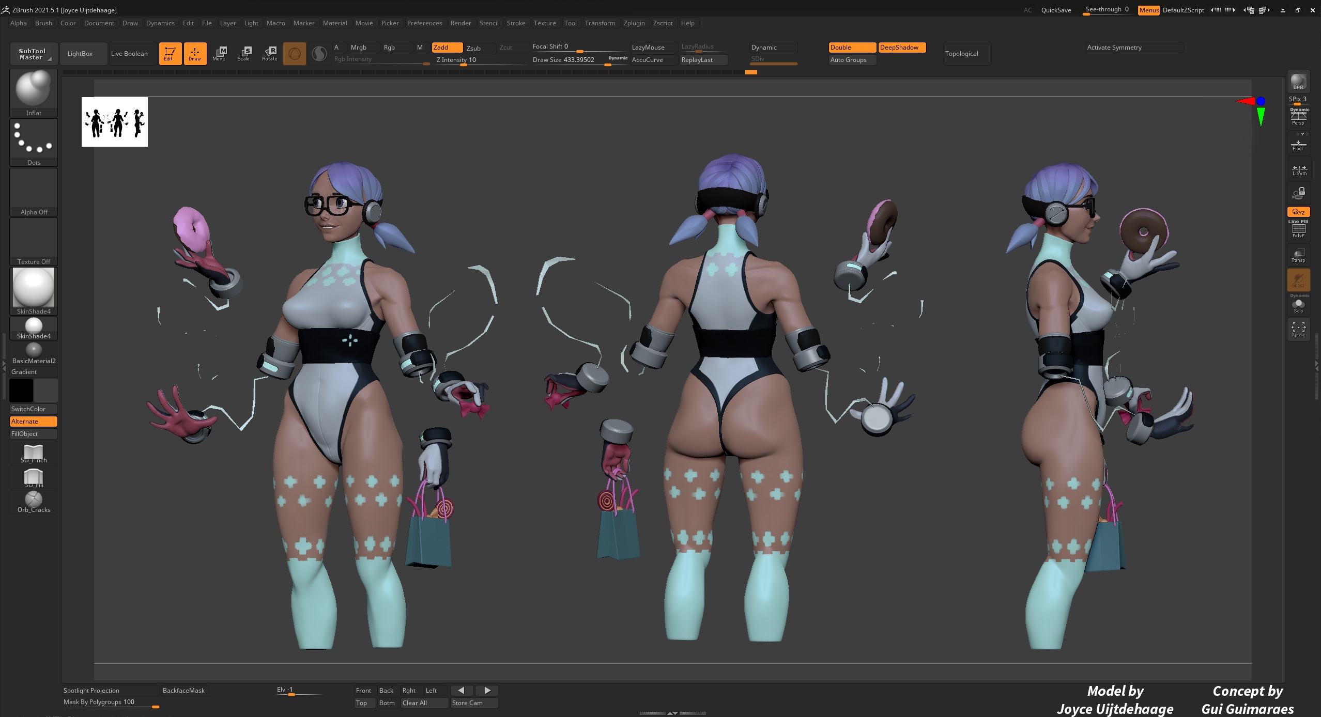Activate Draw mode button
Screen dimensions: 1321x717
(x=195, y=53)
